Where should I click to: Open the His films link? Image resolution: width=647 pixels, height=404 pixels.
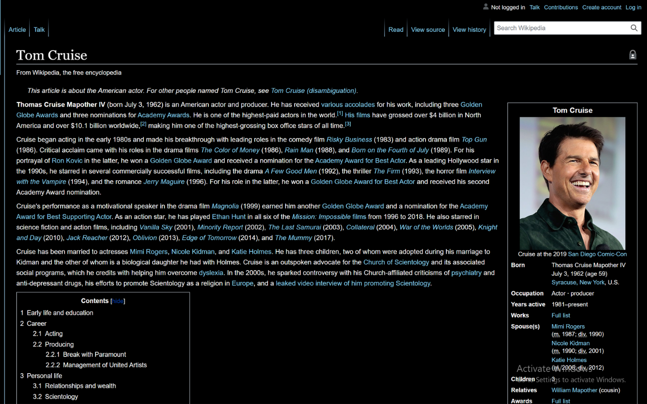(x=357, y=115)
